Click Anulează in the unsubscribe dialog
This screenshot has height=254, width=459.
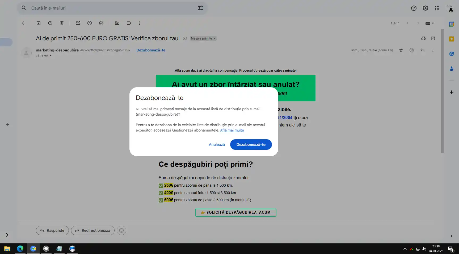217,144
